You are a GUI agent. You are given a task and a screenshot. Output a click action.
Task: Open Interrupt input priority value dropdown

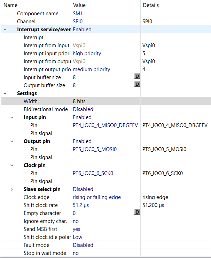[x=87, y=53]
